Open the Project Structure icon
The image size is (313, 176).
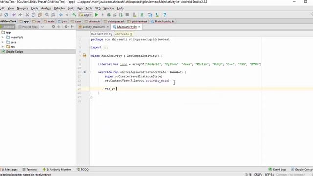pyautogui.click(x=150, y=15)
